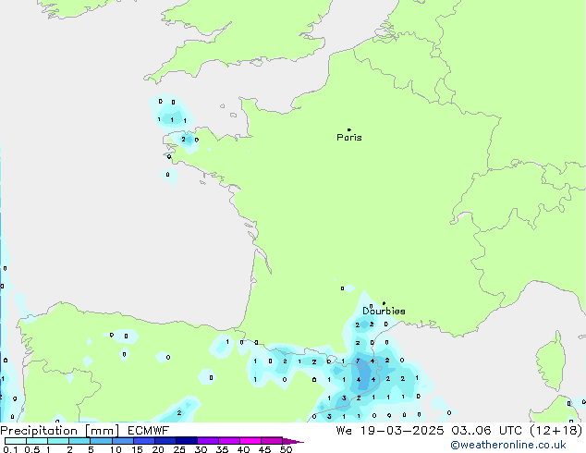Click the black dot marking Paris
Screen dimensions: 586x453
pyautogui.click(x=349, y=129)
